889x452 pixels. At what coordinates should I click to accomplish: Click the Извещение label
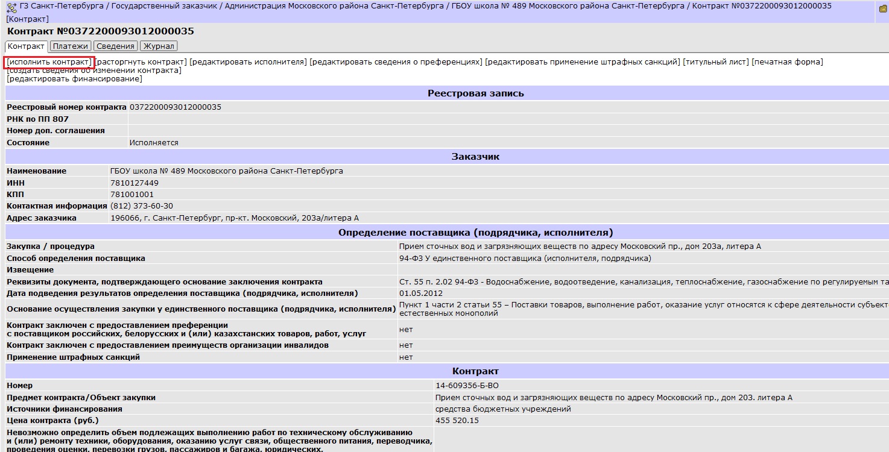30,270
